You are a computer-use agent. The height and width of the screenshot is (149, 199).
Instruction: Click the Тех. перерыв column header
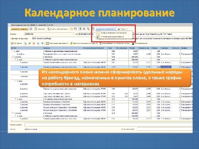tap(122, 48)
